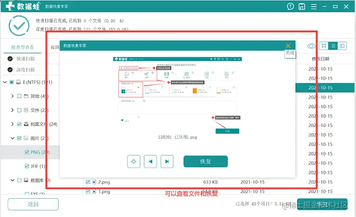Click the 图片 category icon
The height and width of the screenshot is (217, 356).
[x=26, y=138]
